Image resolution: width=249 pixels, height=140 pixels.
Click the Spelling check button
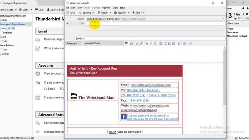[85, 12]
